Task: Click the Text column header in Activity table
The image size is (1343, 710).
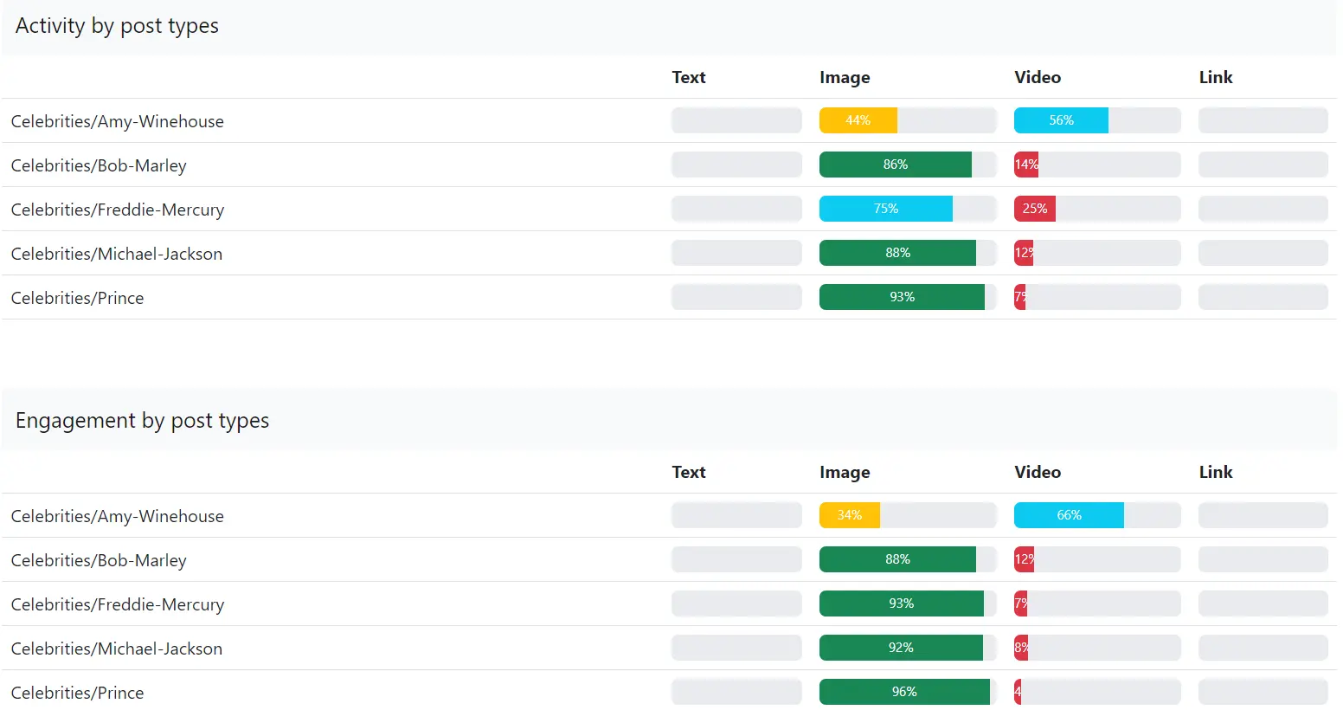Action: point(688,77)
